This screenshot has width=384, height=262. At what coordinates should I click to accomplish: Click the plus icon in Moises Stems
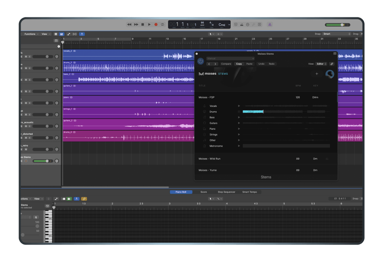coord(317,74)
